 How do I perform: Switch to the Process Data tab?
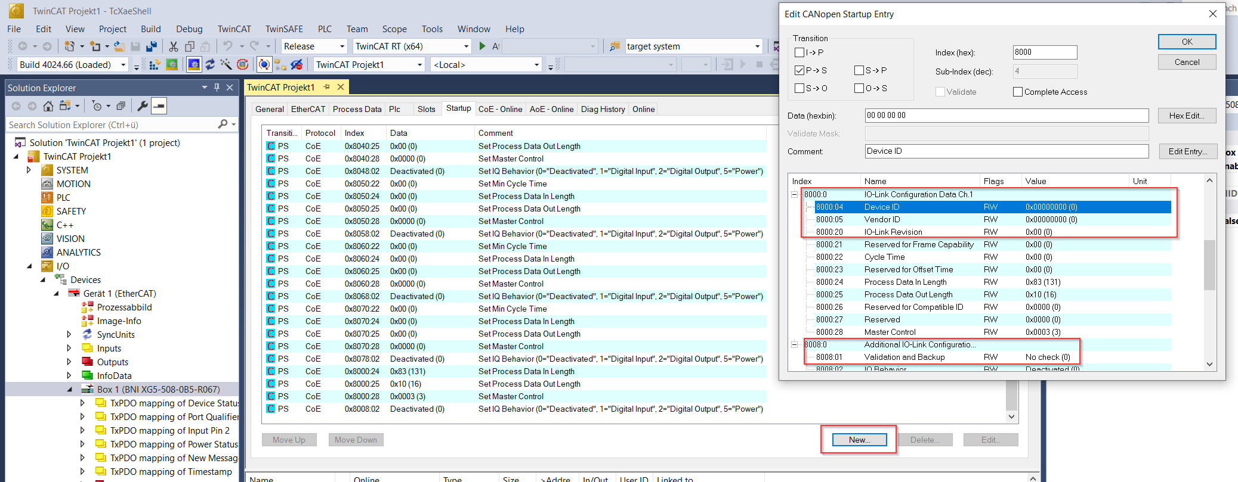[x=357, y=109]
